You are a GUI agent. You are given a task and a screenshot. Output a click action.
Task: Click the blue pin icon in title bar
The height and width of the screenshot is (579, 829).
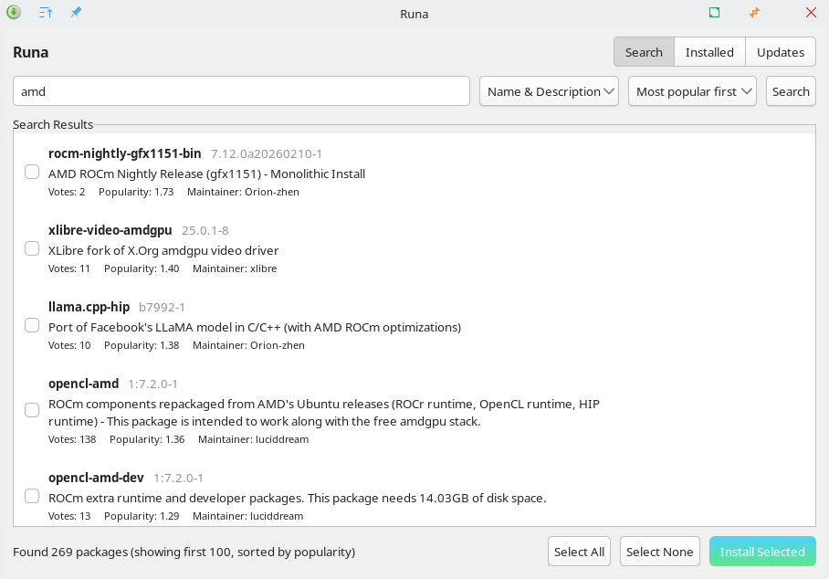coord(76,13)
